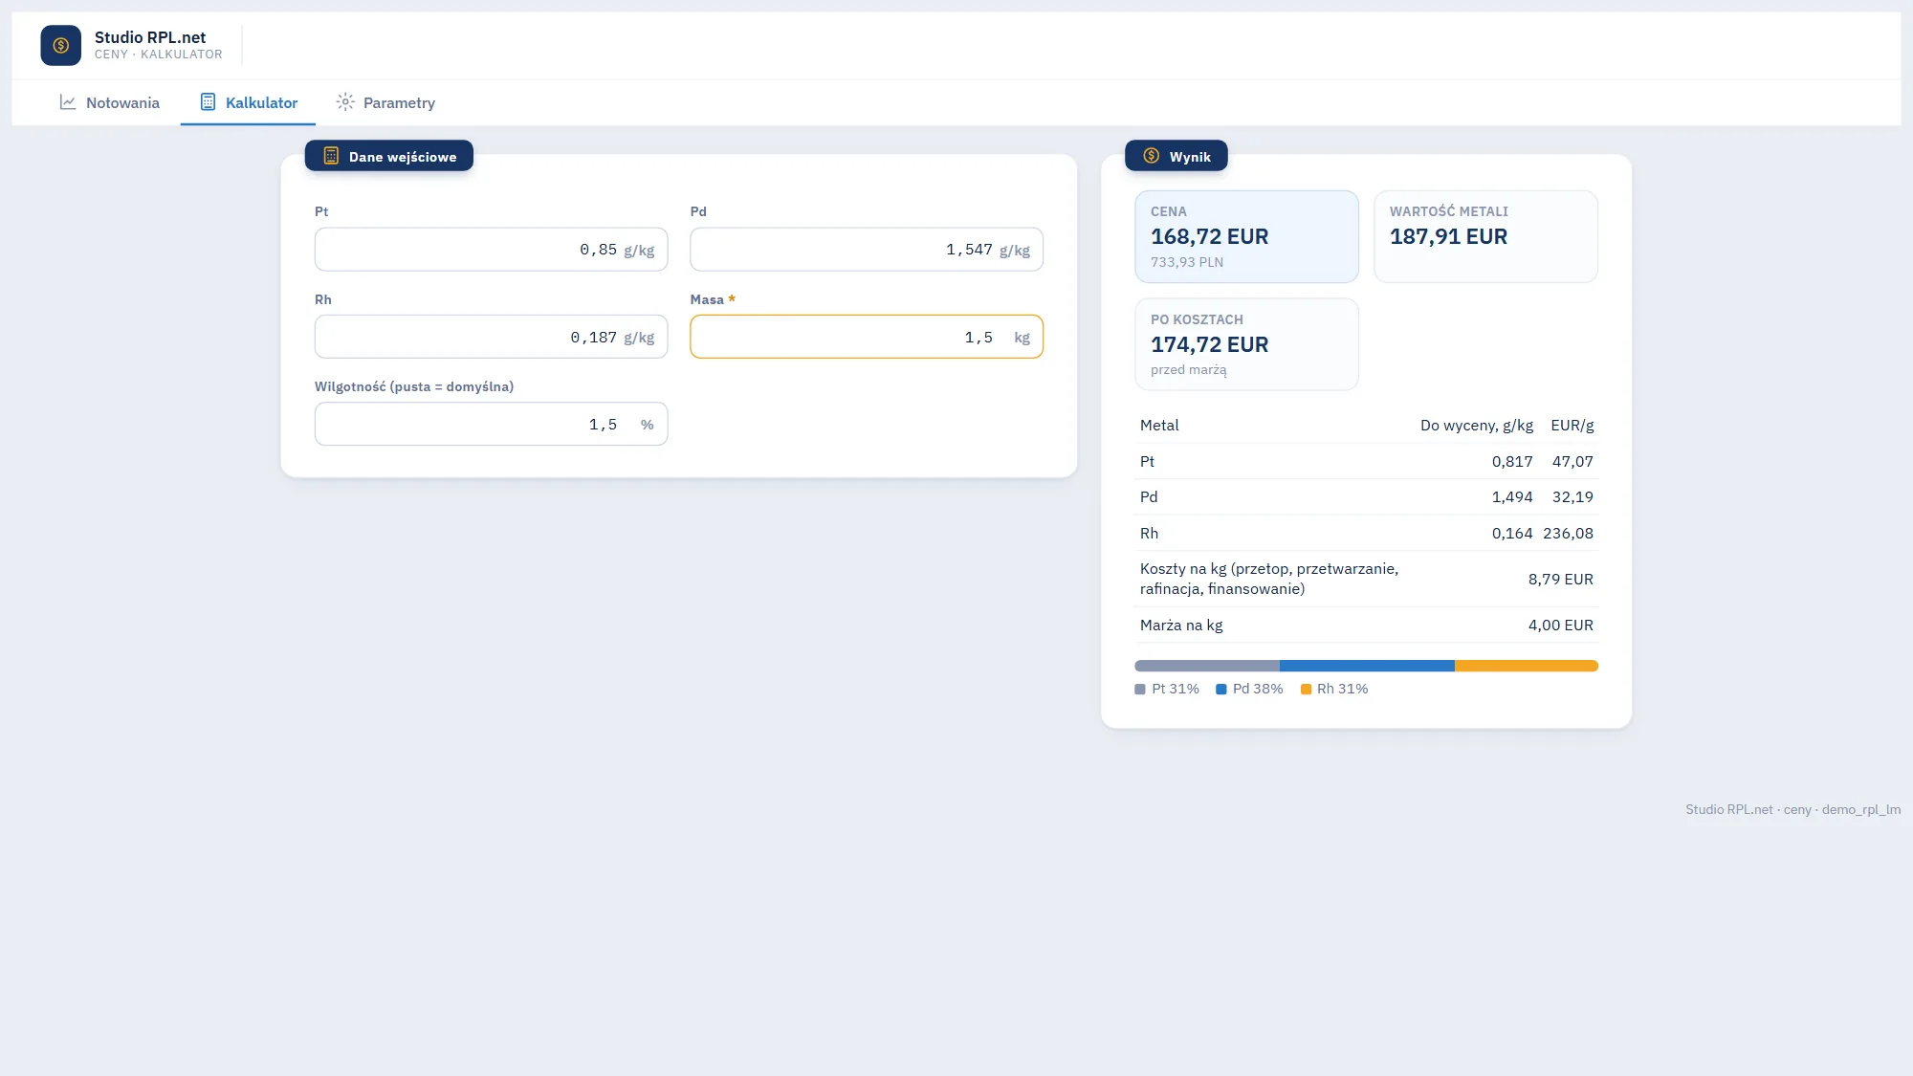The width and height of the screenshot is (1913, 1076).
Task: Click the Metal column header
Action: 1159,426
